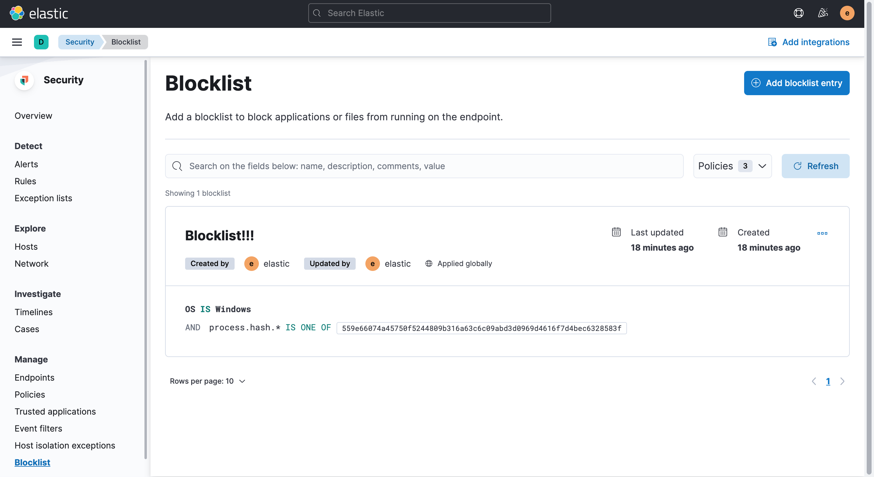Open the hamburger navigation menu
Viewport: 874px width, 477px height.
click(x=17, y=42)
